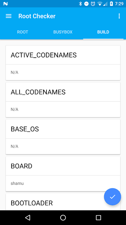Tap the Android back navigation button
This screenshot has height=225, width=126.
point(27,217)
